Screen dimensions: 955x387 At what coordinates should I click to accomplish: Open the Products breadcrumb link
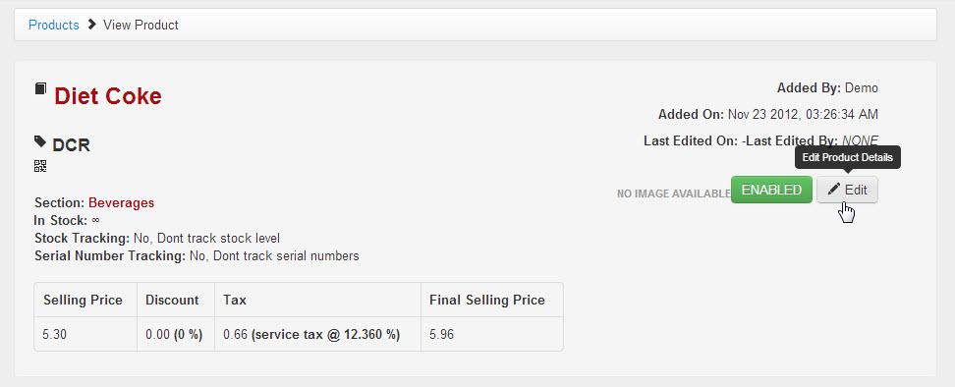pos(54,25)
